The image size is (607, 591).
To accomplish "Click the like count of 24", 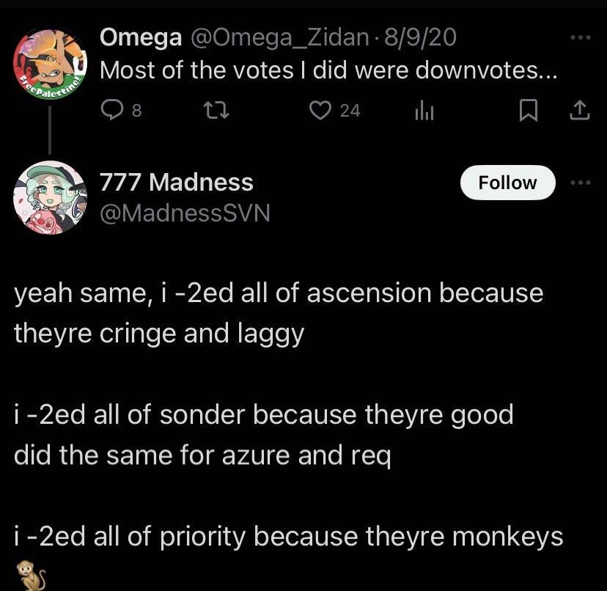I will (x=350, y=110).
